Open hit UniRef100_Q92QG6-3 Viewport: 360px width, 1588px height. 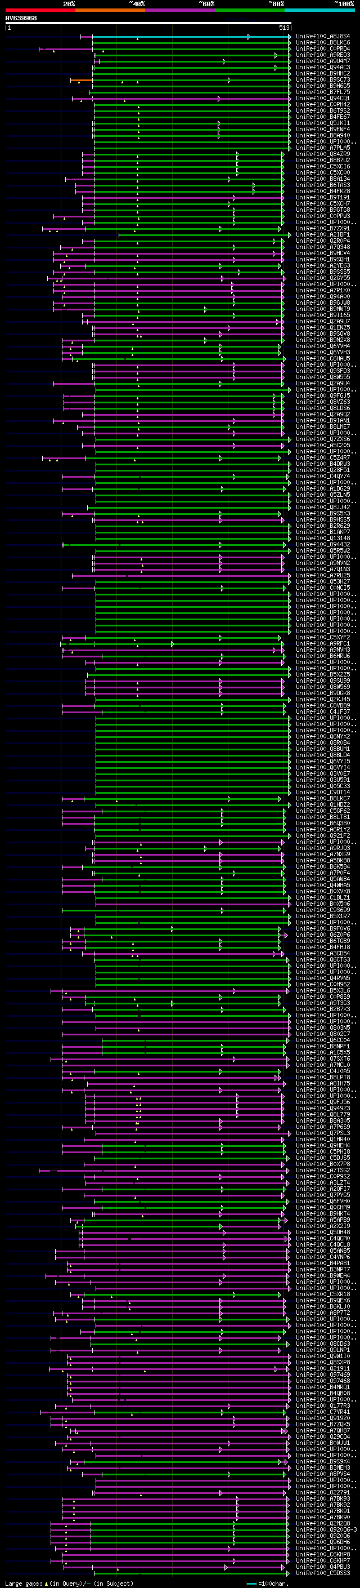326,1529
